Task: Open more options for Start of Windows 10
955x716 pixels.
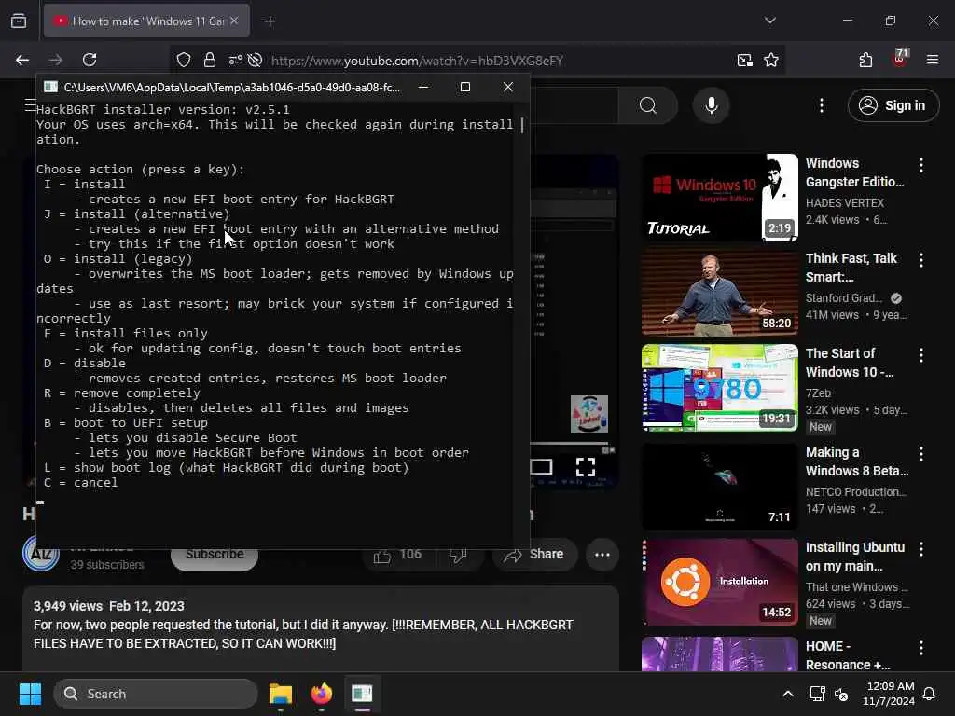Action: coord(920,355)
